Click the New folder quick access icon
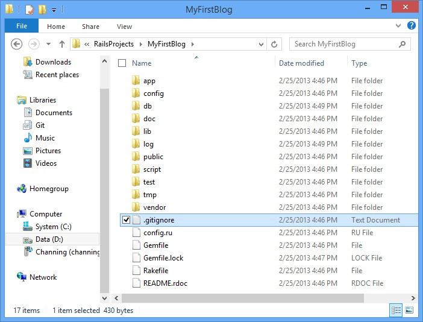This screenshot has width=423, height=322. 42,10
